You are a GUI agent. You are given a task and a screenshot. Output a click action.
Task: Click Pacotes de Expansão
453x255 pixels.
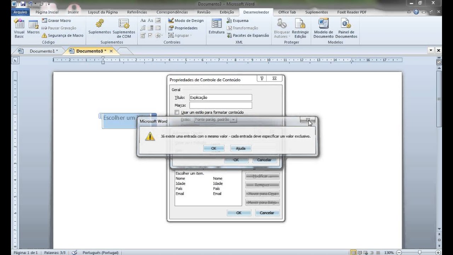pyautogui.click(x=248, y=35)
